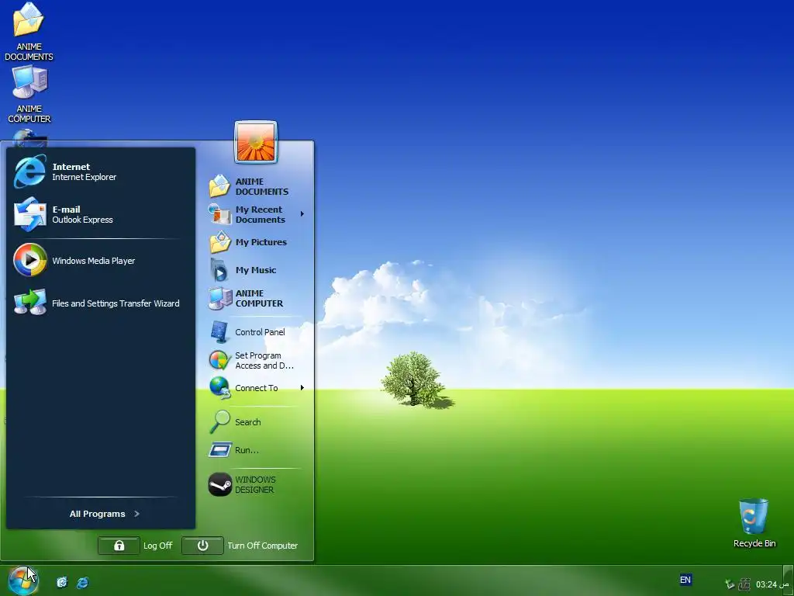Expand Connect To submenu arrow

302,388
